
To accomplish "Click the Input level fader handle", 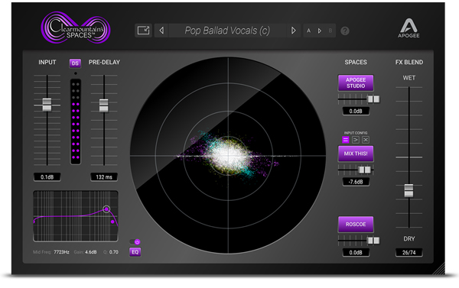I will [47, 105].
